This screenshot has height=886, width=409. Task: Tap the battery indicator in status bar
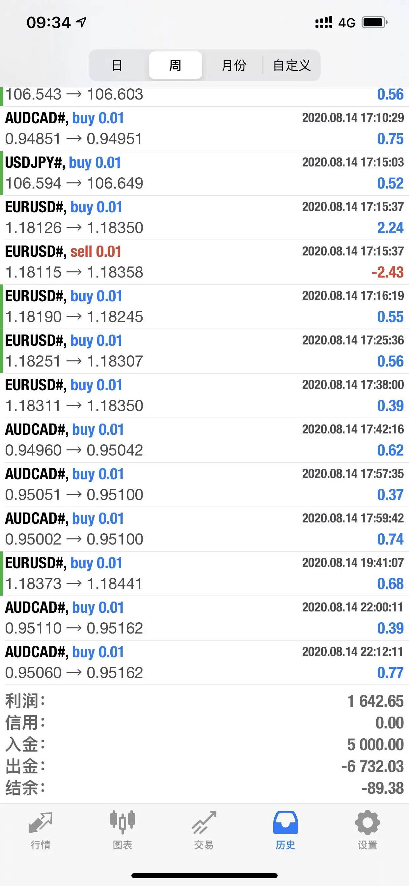374,22
